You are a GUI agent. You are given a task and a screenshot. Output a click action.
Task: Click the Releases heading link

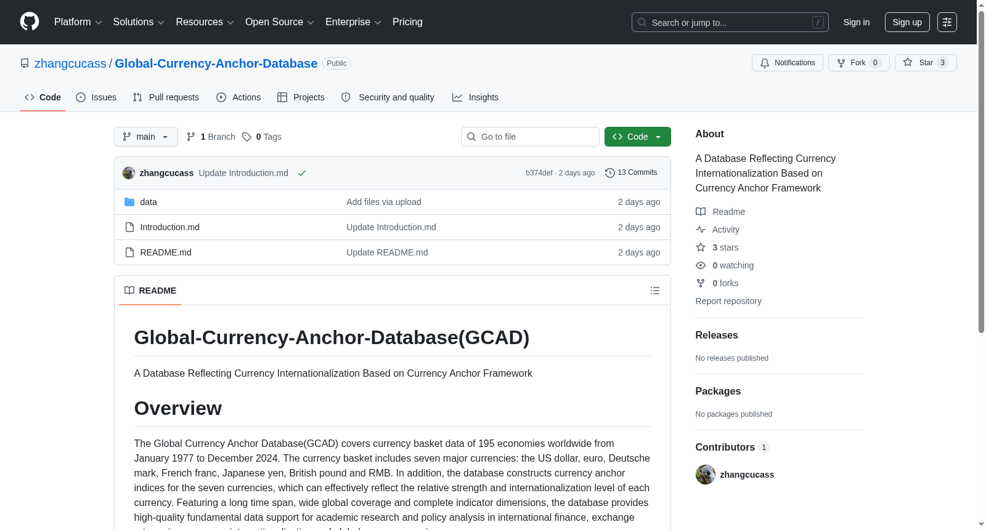tap(717, 335)
